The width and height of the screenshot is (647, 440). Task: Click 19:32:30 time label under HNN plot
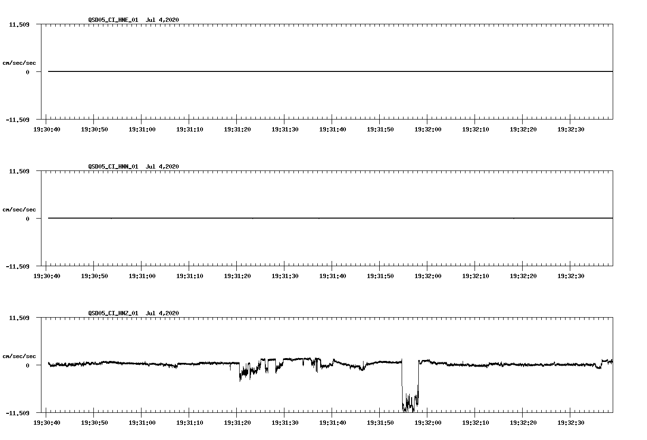571,276
